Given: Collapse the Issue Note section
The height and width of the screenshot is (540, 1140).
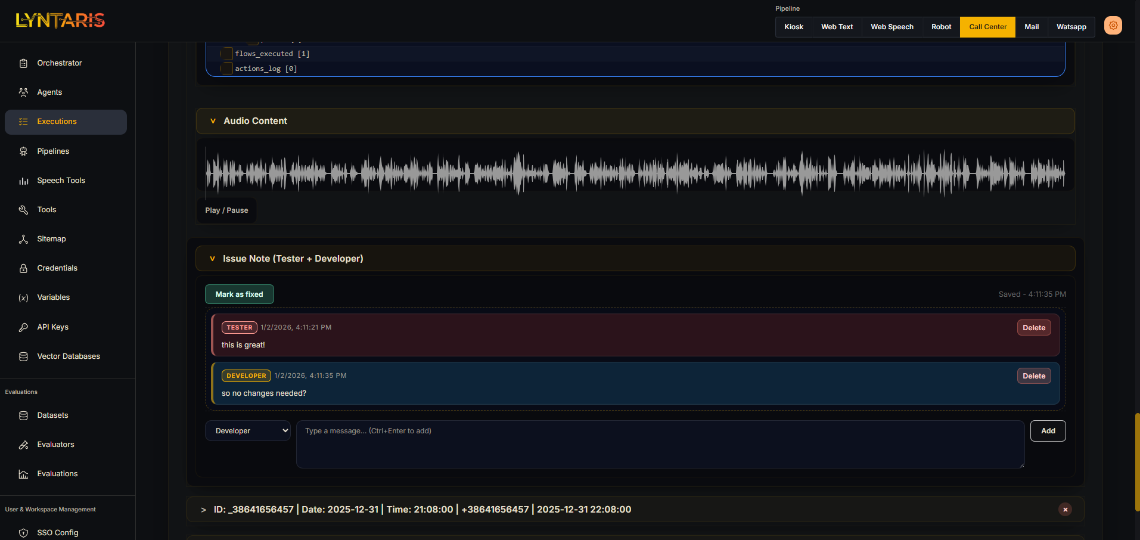Looking at the screenshot, I should tap(212, 259).
